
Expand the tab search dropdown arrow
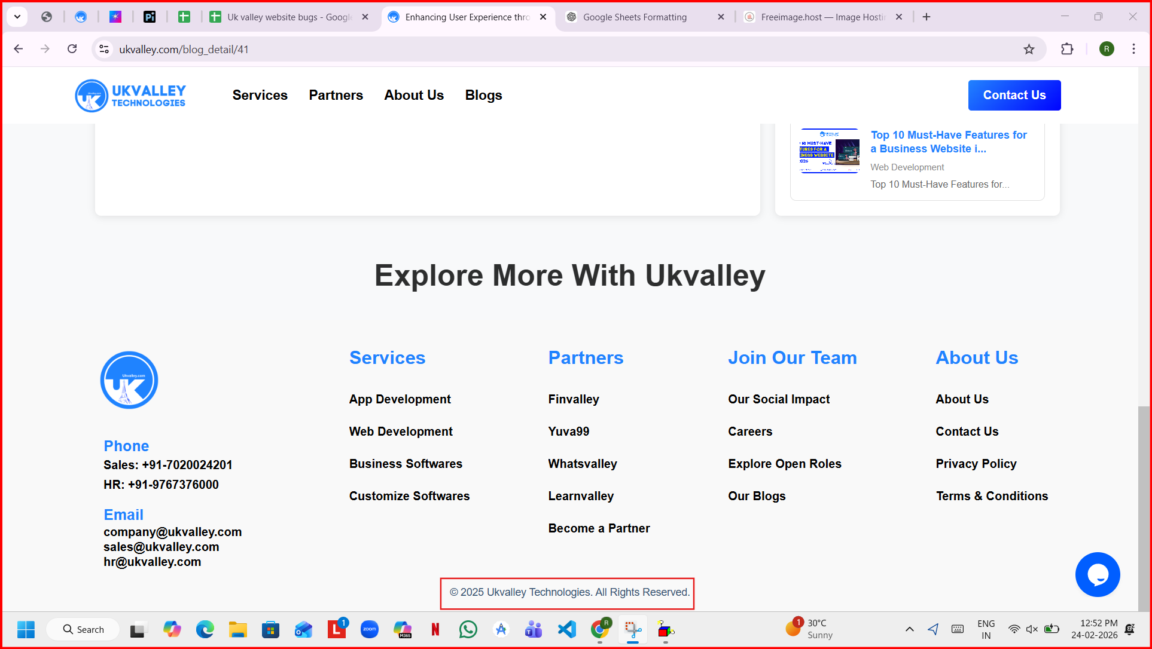(x=17, y=17)
